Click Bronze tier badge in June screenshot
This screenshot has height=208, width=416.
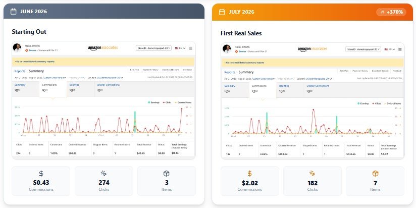31,50
